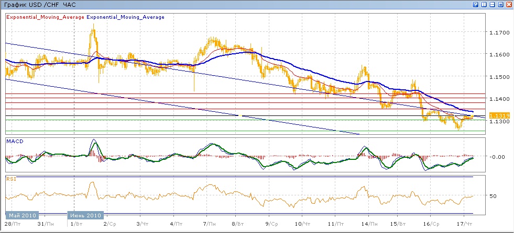Close the USD/CHF chart window

[509, 4]
